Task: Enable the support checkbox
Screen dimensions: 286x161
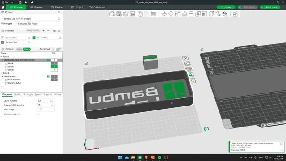Action: [x=38, y=114]
